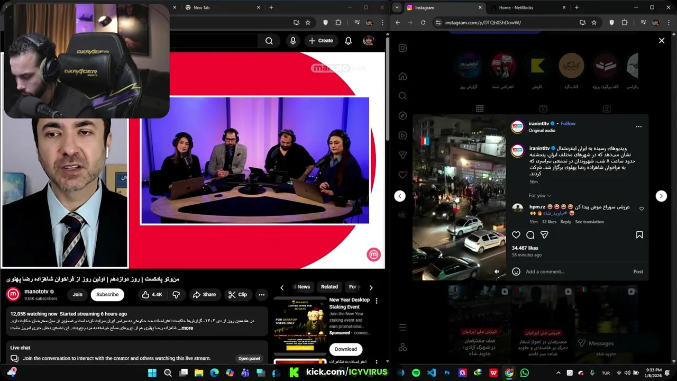Go to previous Instagram post

click(x=400, y=196)
